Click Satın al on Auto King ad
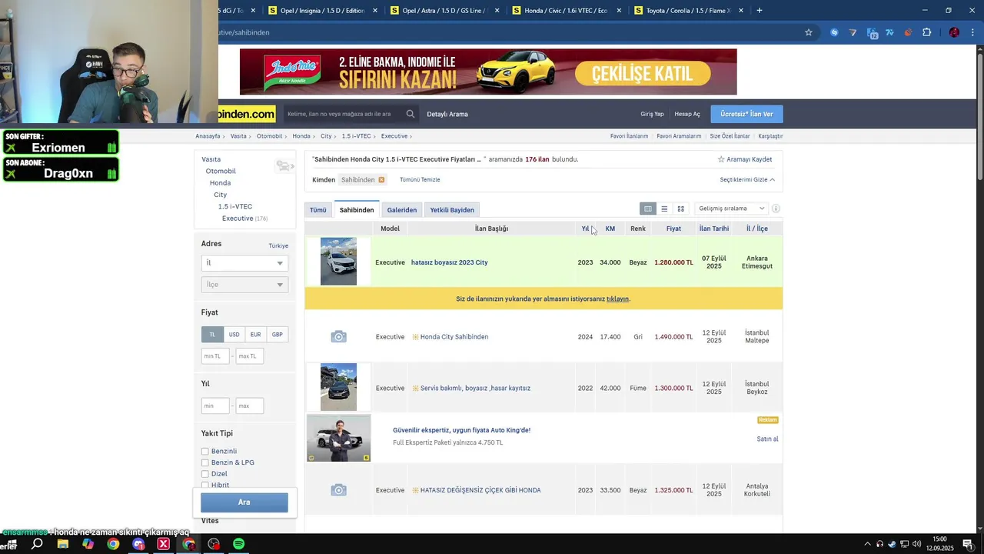 (767, 439)
